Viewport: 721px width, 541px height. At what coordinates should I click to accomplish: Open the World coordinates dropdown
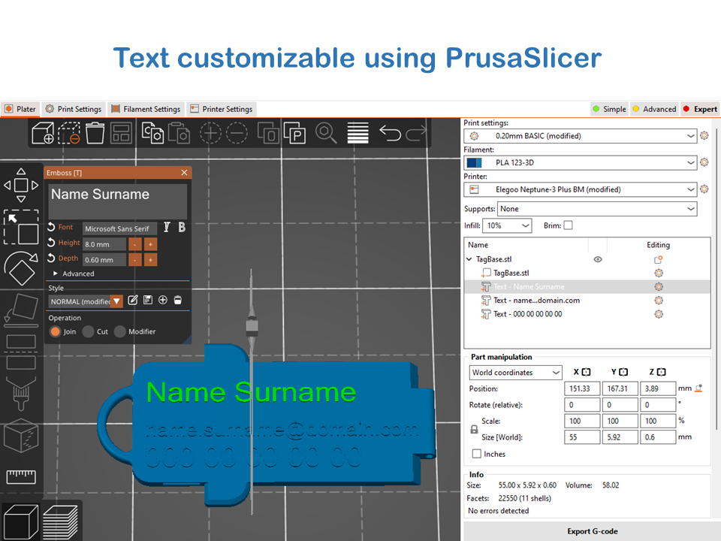515,373
